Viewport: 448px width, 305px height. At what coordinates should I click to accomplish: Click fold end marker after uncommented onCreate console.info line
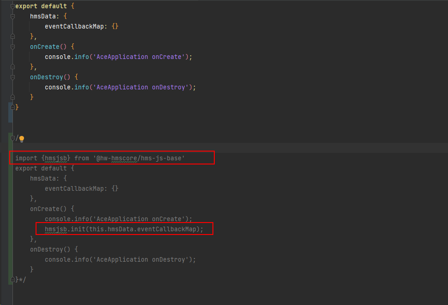pyautogui.click(x=12, y=67)
